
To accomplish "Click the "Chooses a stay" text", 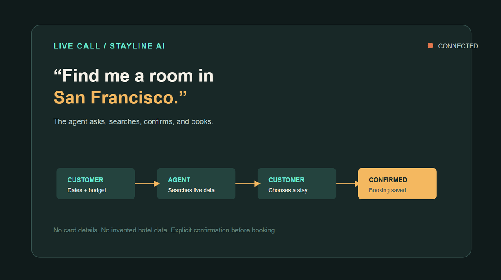I will [x=288, y=190].
